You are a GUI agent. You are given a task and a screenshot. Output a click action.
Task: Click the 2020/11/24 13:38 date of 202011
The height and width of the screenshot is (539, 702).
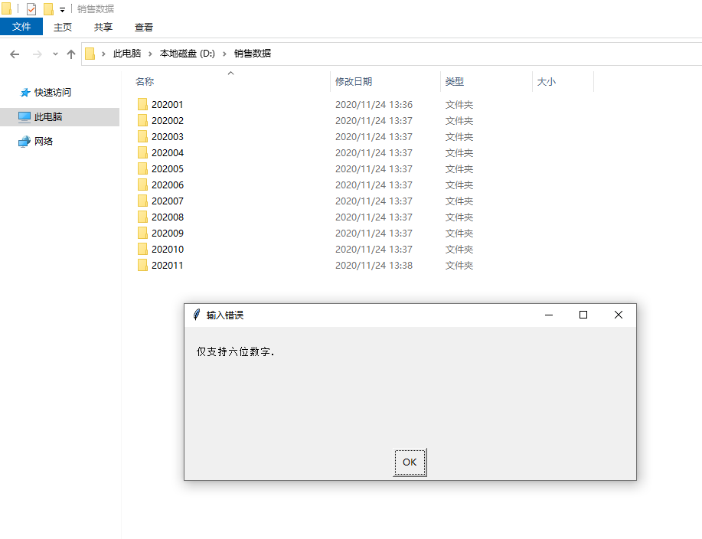pos(374,266)
